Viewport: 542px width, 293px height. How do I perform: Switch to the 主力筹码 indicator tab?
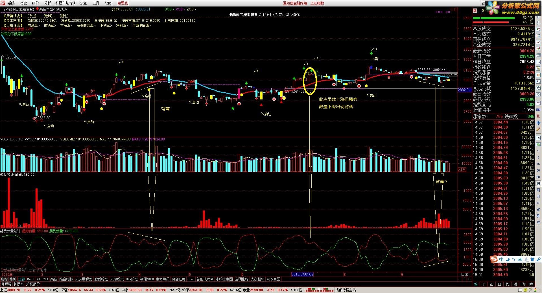[x=163, y=279]
